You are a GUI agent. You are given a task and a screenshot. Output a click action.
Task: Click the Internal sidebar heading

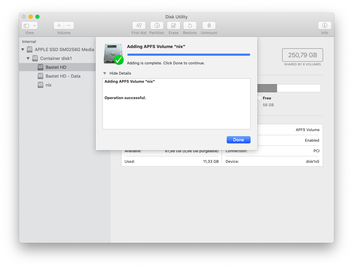point(29,42)
